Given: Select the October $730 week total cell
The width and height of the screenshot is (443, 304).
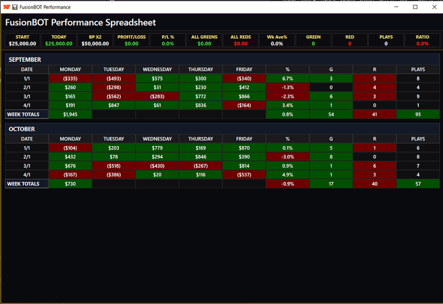Looking at the screenshot, I should pyautogui.click(x=70, y=184).
